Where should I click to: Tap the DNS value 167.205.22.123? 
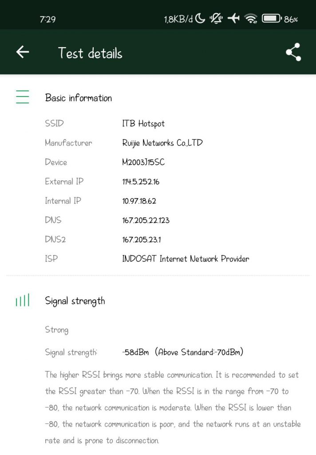point(146,220)
